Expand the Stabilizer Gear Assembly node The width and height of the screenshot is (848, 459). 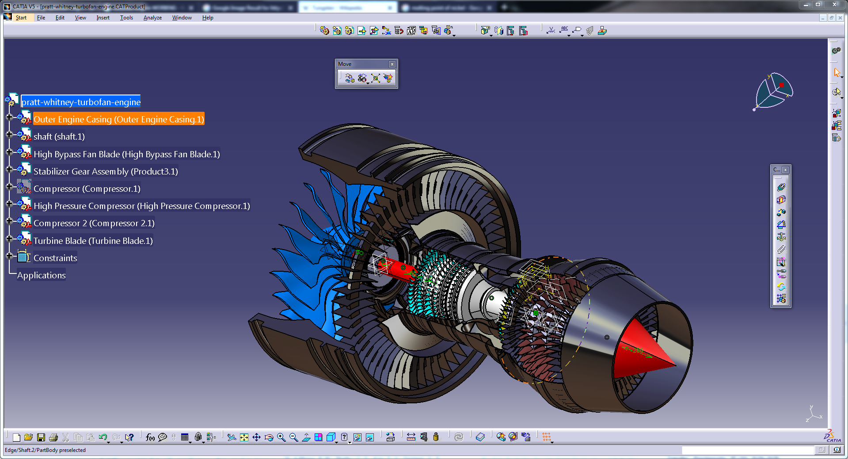click(9, 169)
